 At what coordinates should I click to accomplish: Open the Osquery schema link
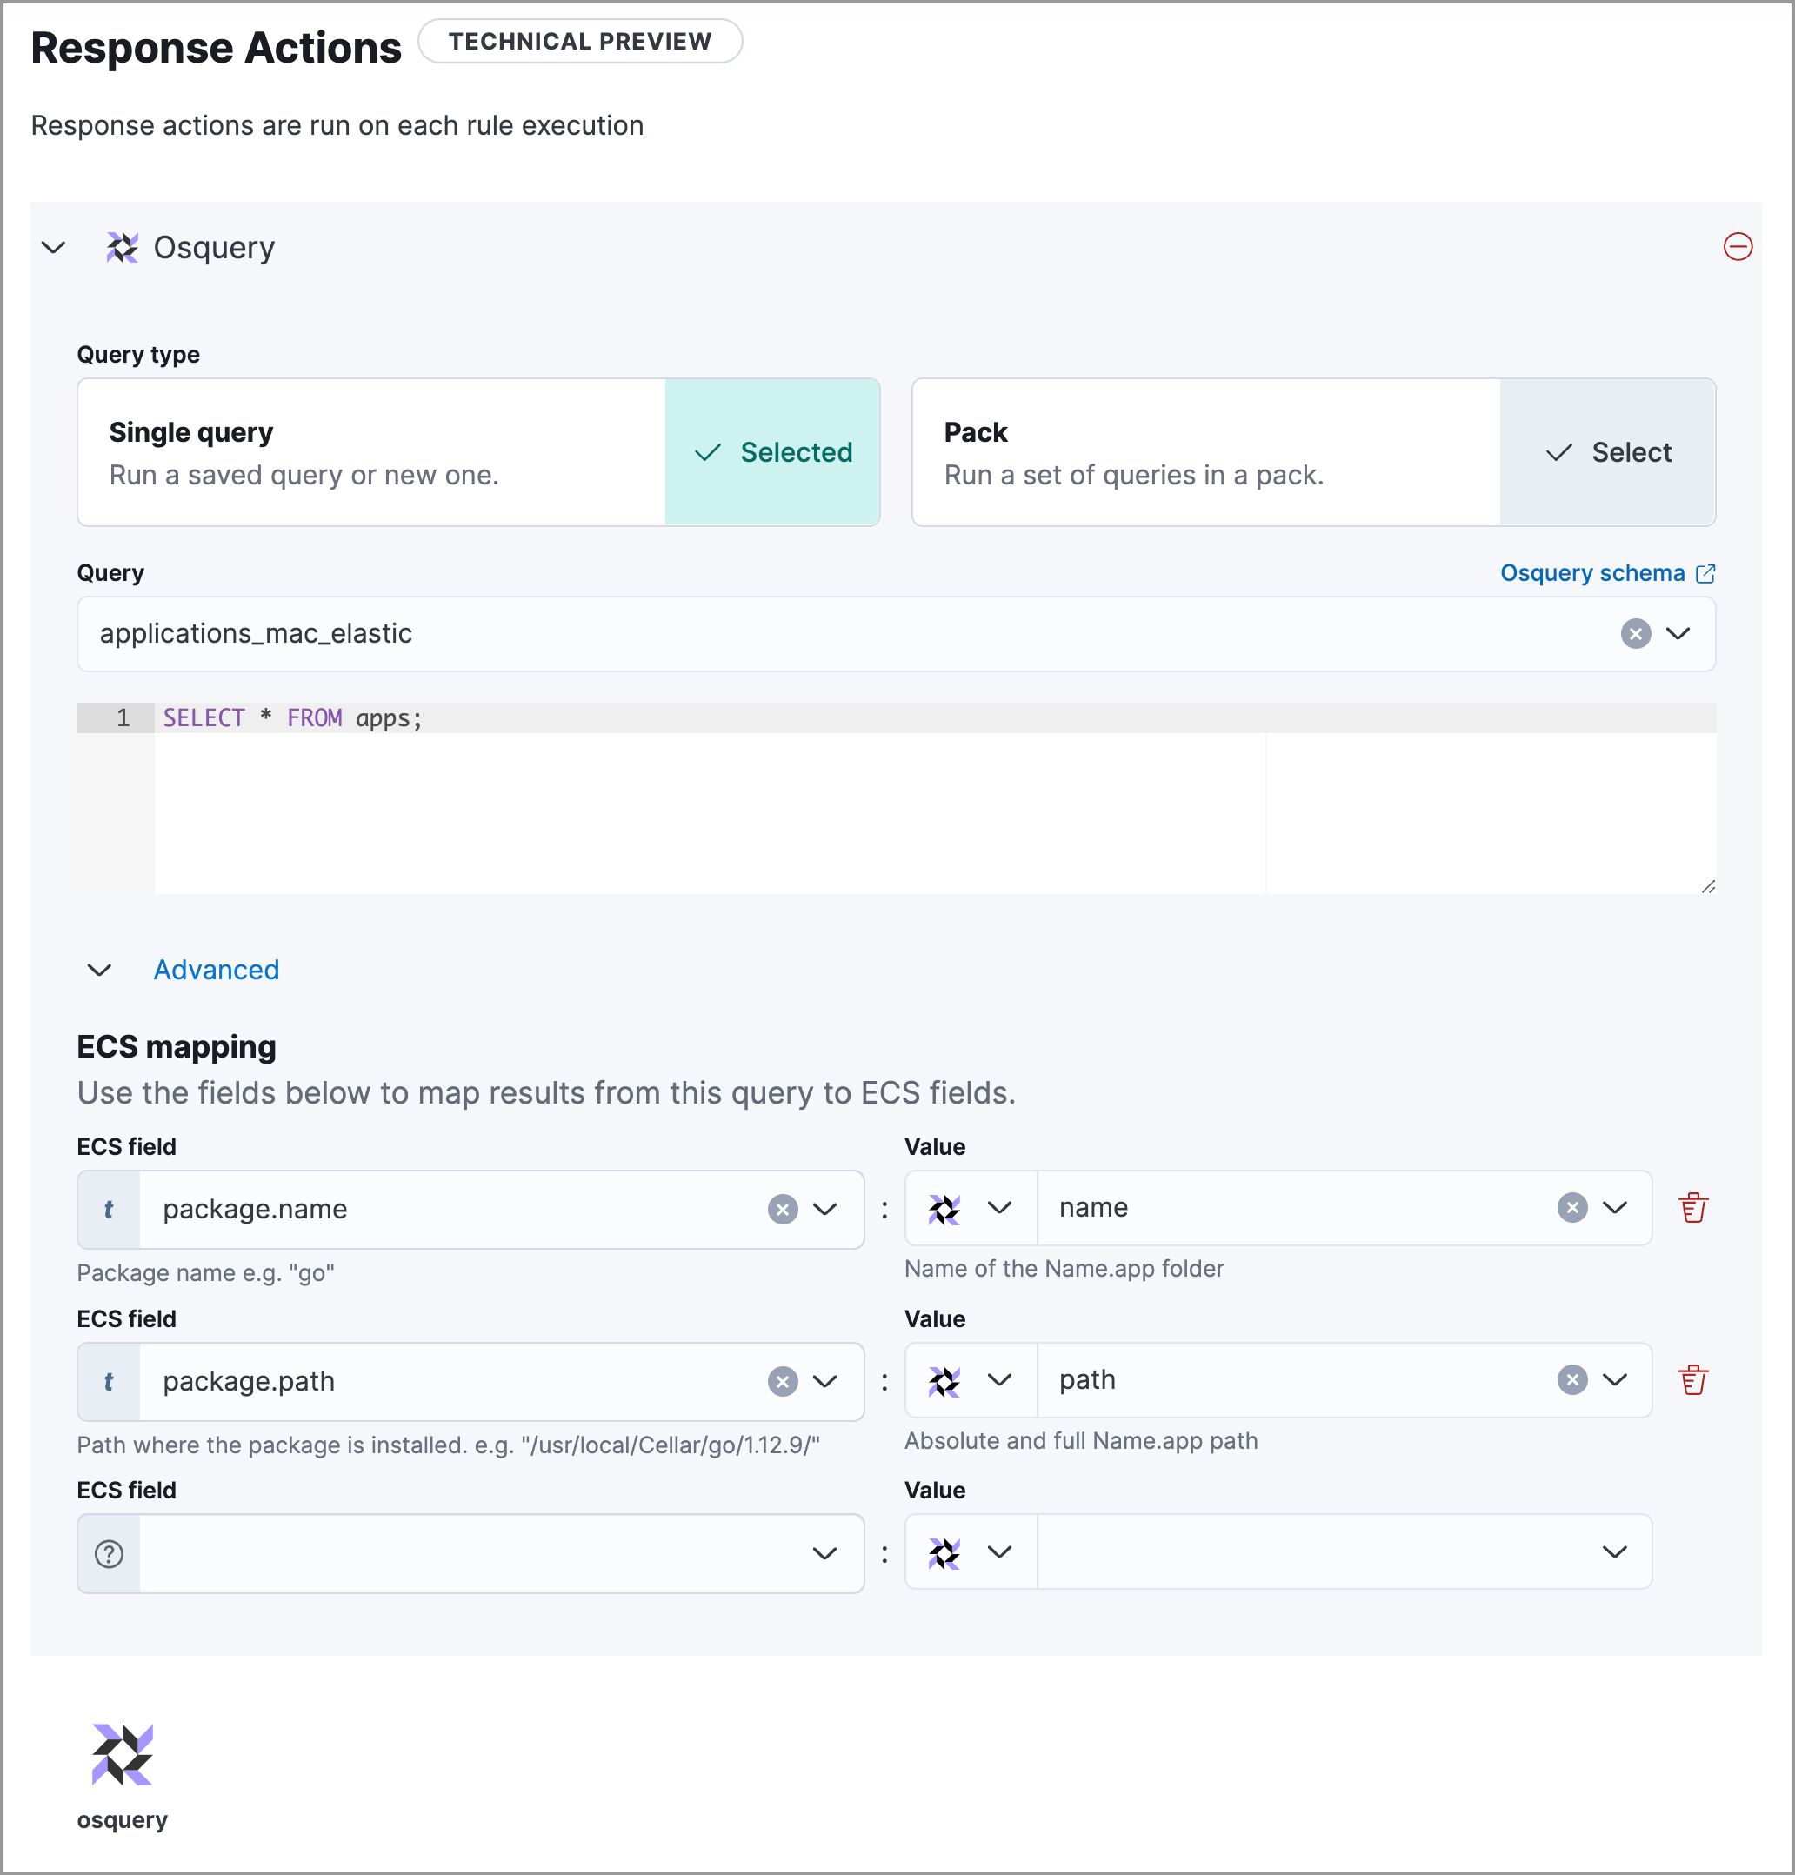[1606, 572]
